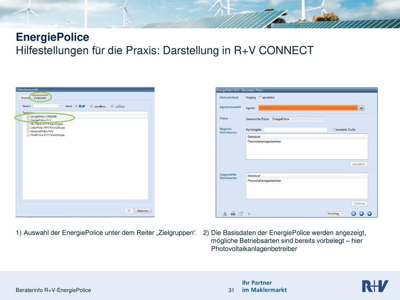The image size is (400, 300).
Task: Enable the erweiterte Suche checkbox
Action: 334,130
